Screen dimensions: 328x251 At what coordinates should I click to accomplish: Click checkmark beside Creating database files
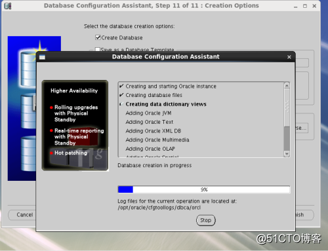tap(121, 95)
